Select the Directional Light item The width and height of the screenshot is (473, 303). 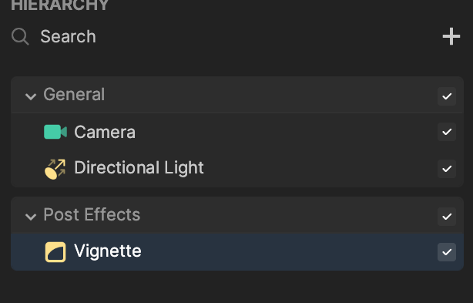coord(237,168)
